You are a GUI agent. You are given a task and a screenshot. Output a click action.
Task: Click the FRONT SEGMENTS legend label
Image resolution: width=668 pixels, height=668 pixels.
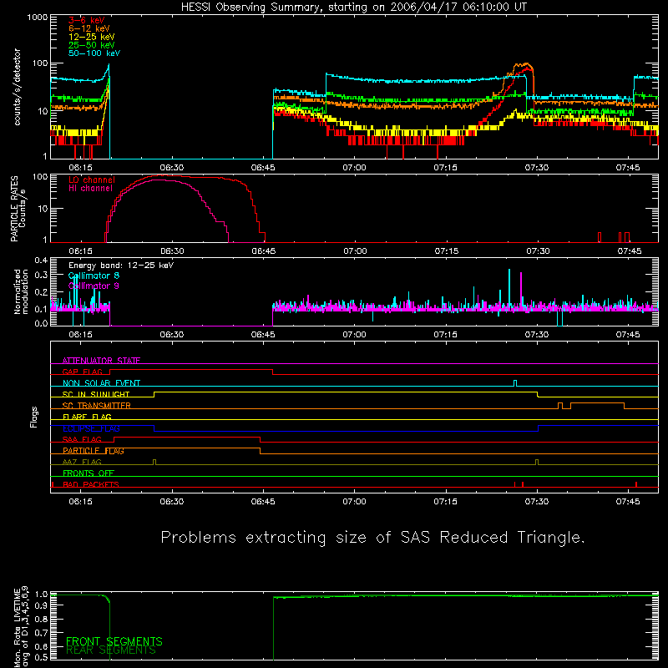click(114, 641)
